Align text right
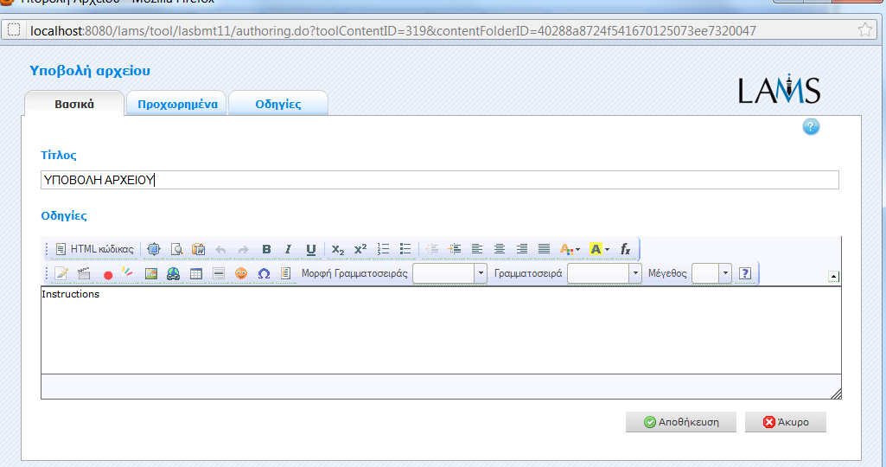The height and width of the screenshot is (467, 886). pyautogui.click(x=521, y=249)
